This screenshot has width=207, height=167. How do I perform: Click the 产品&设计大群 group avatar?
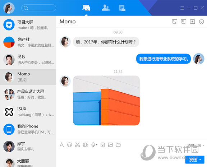pyautogui.click(x=9, y=94)
